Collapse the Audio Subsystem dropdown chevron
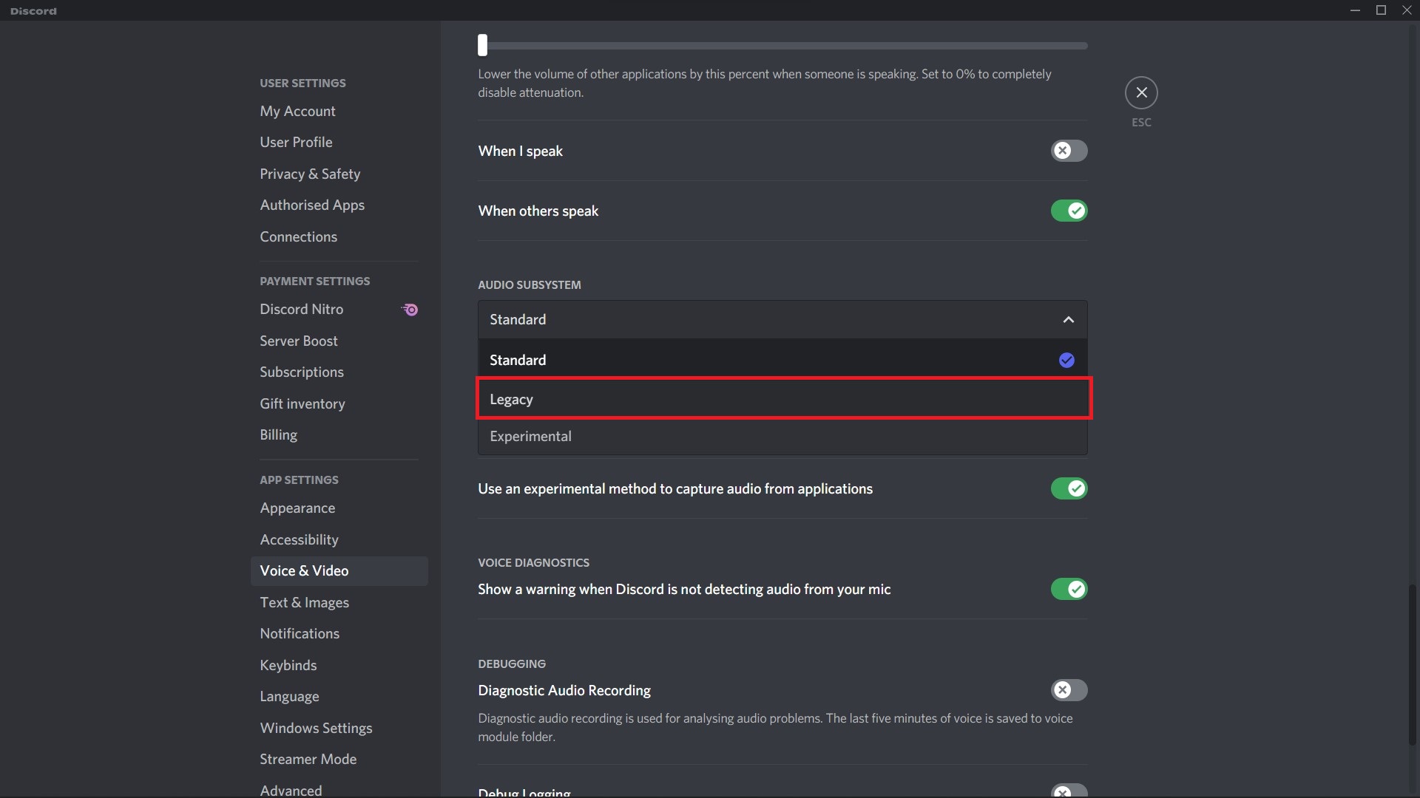This screenshot has height=798, width=1420. [x=1068, y=320]
